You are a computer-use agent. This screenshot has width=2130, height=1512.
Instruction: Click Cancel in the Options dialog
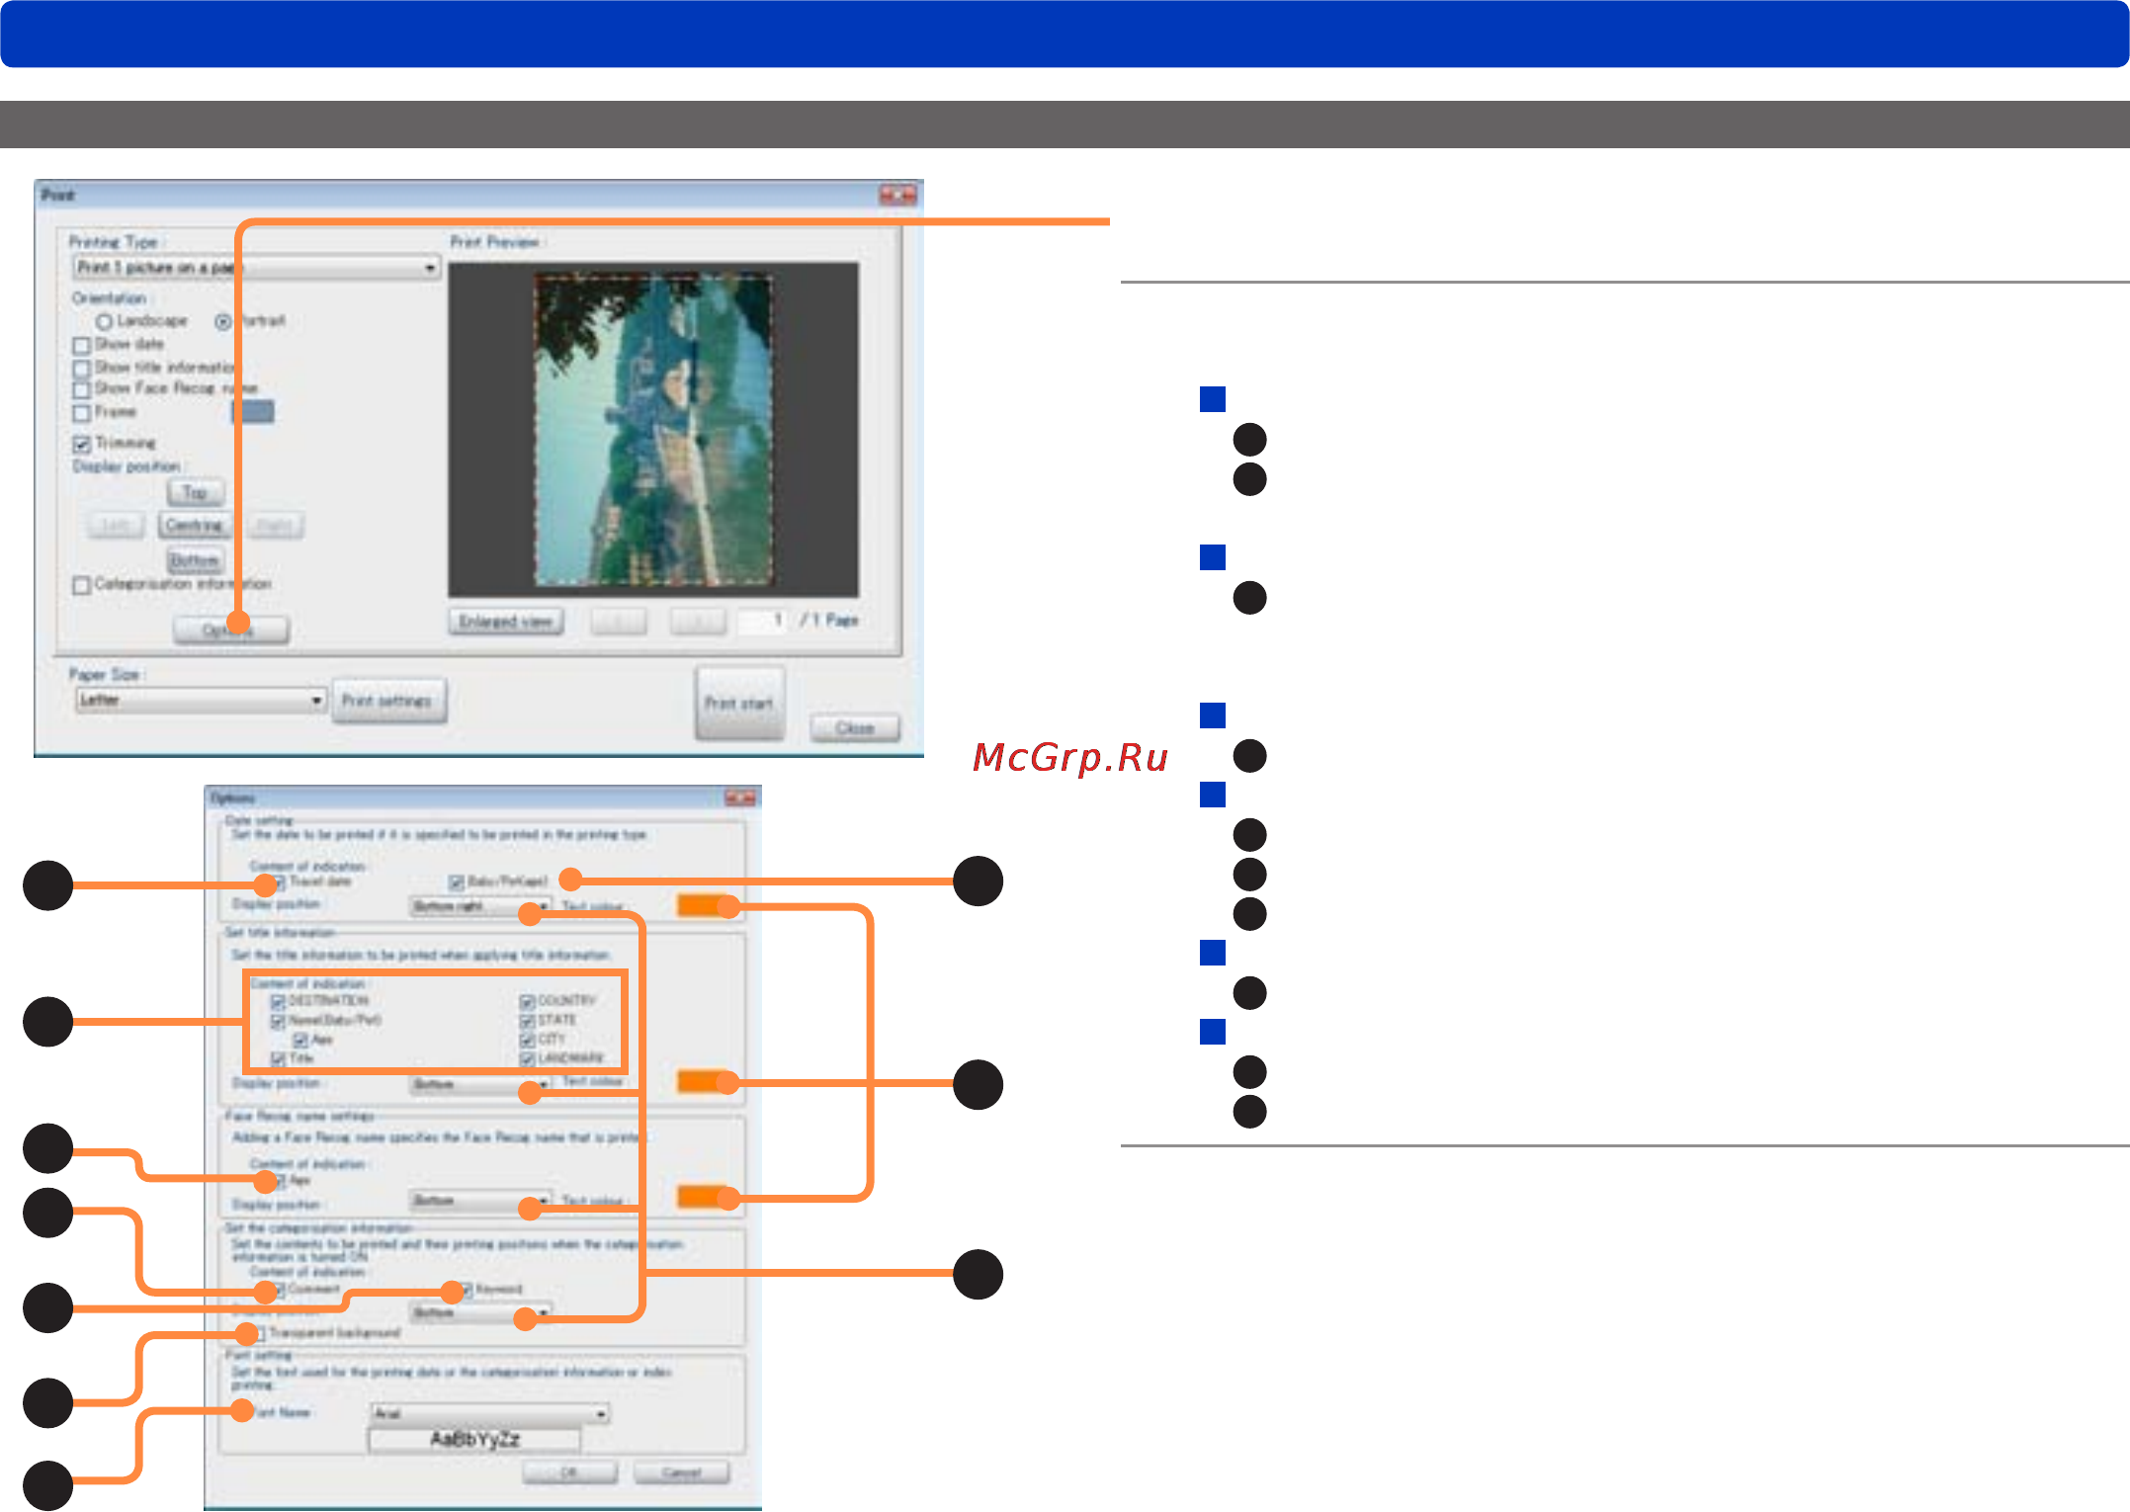(681, 1472)
